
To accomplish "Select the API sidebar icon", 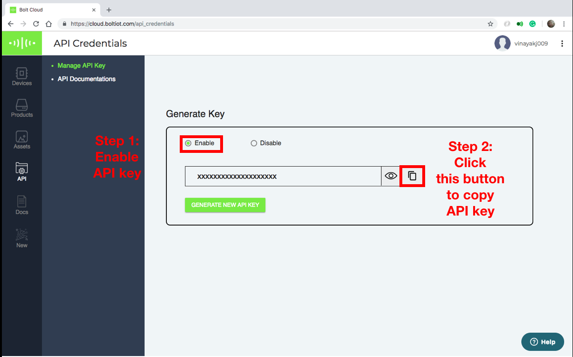I will (22, 172).
